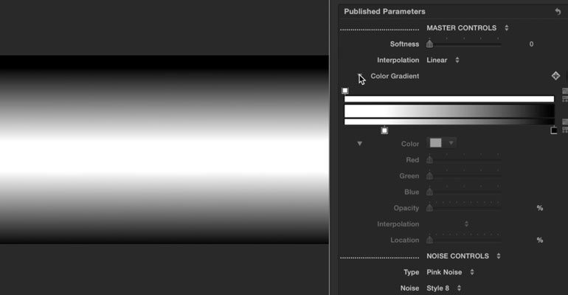Open the Interpolation Linear popup menu
This screenshot has width=568, height=295.
443,60
